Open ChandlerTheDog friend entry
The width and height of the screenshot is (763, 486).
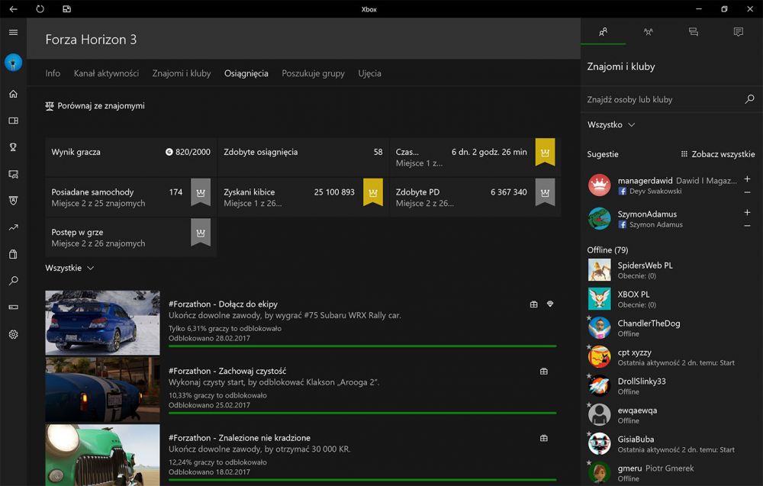pos(671,328)
